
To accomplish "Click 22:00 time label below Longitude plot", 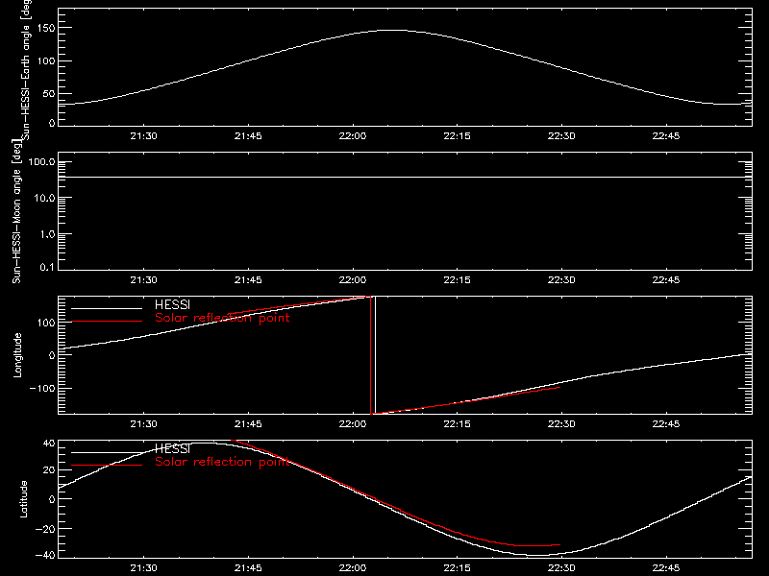I will click(x=353, y=423).
